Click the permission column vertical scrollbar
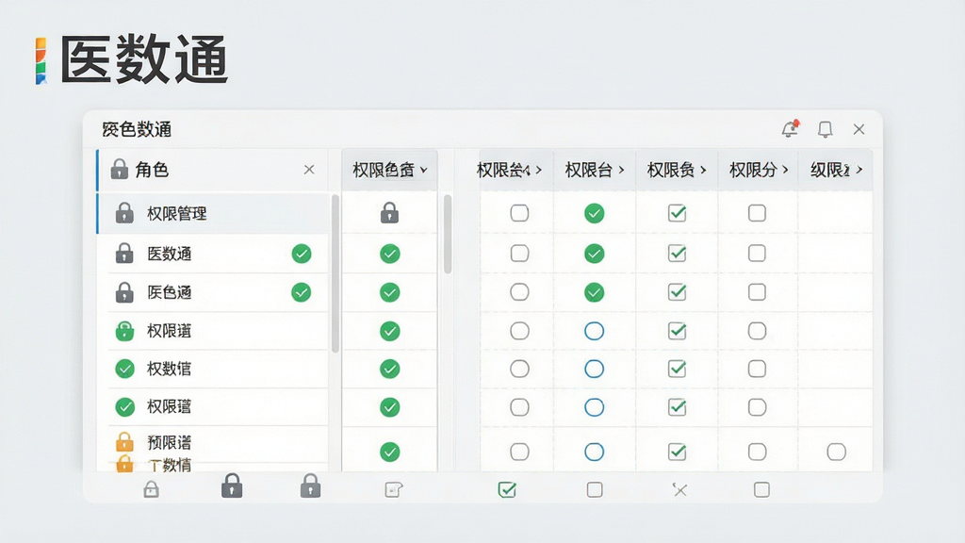This screenshot has height=543, width=965. pos(448,234)
